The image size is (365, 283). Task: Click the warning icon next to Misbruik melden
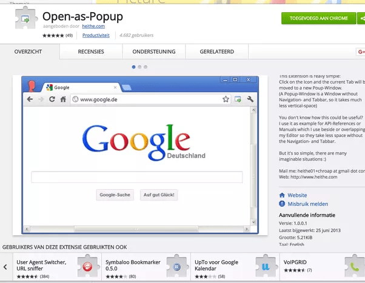click(282, 204)
